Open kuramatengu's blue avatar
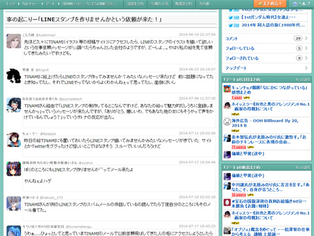This screenshot has height=236, width=314. 13,231
